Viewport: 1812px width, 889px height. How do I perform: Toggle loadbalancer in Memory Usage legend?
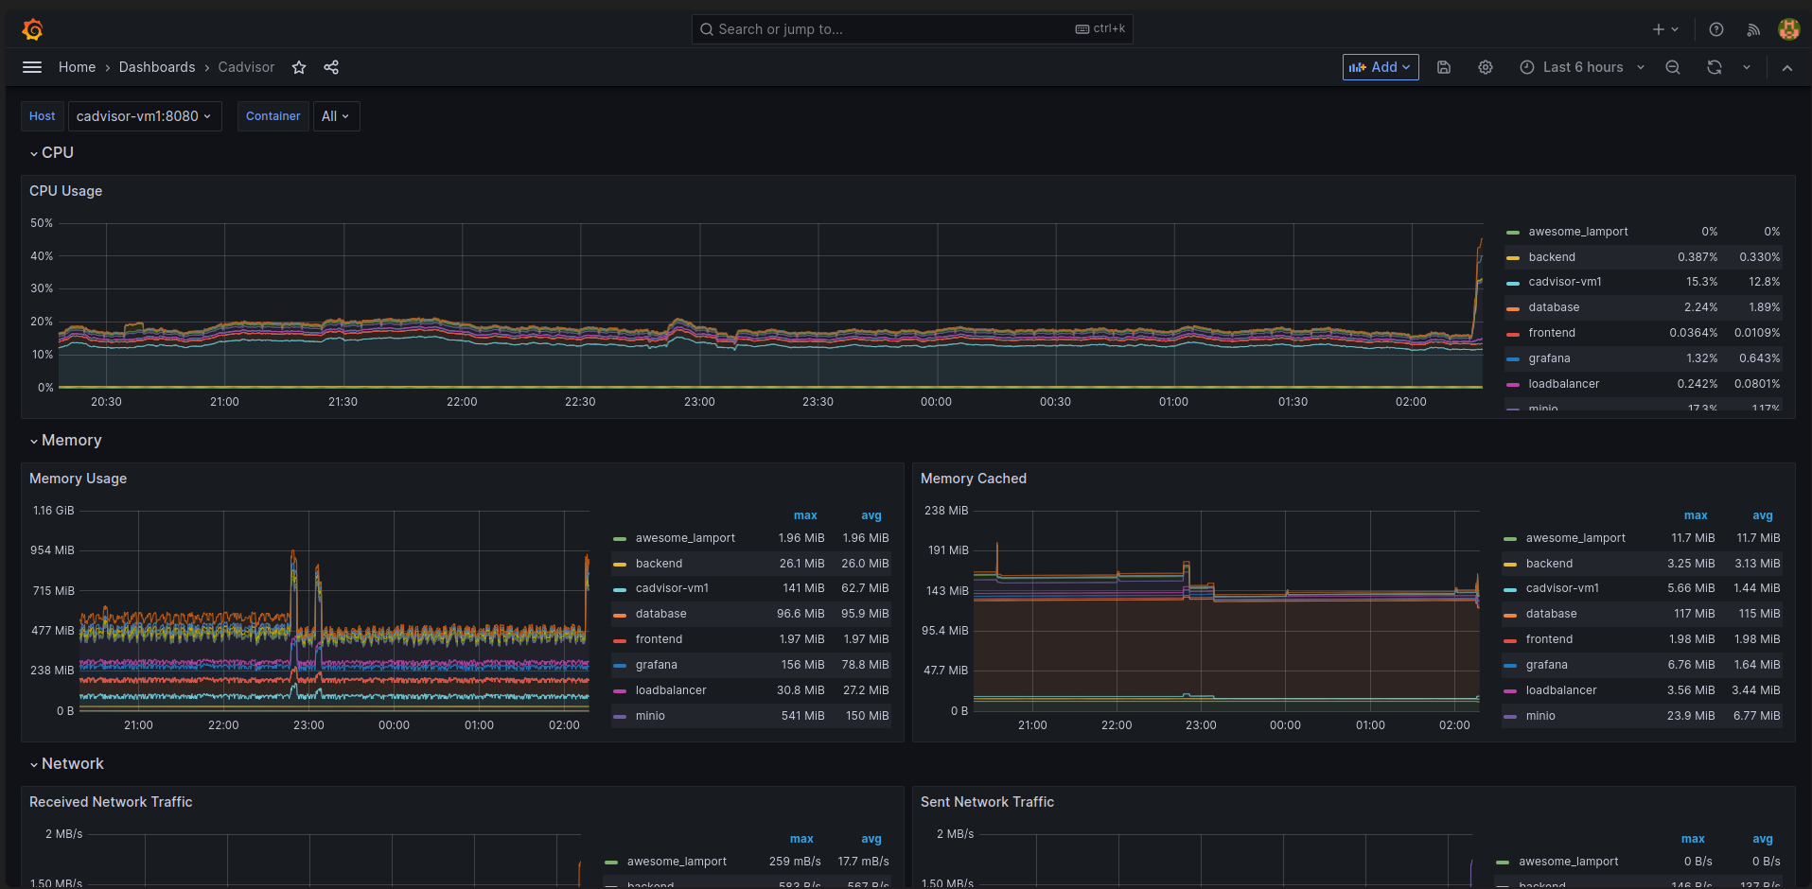click(x=671, y=690)
